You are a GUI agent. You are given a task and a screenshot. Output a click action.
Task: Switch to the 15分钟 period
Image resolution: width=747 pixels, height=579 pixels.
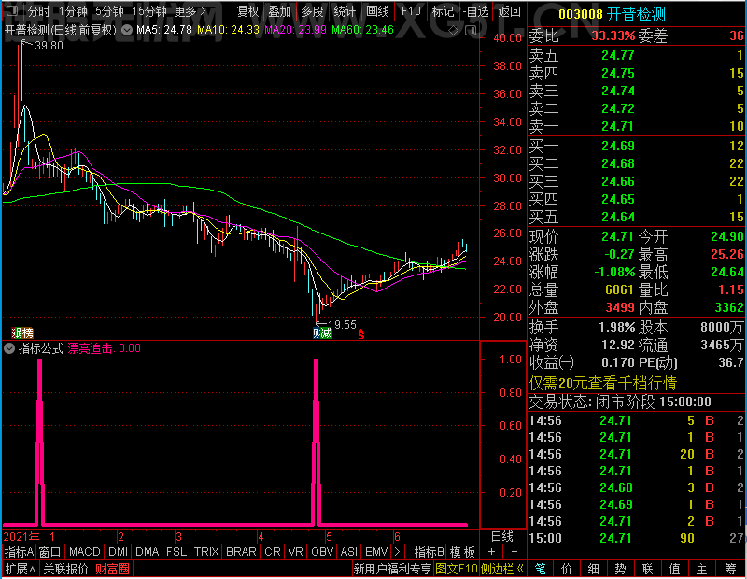click(x=149, y=11)
